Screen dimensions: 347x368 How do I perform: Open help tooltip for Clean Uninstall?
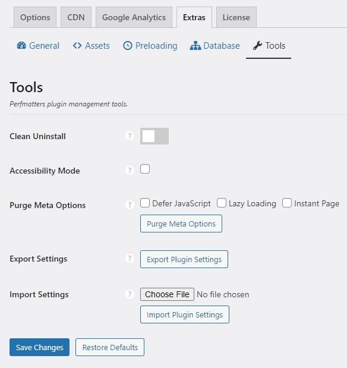pos(130,136)
